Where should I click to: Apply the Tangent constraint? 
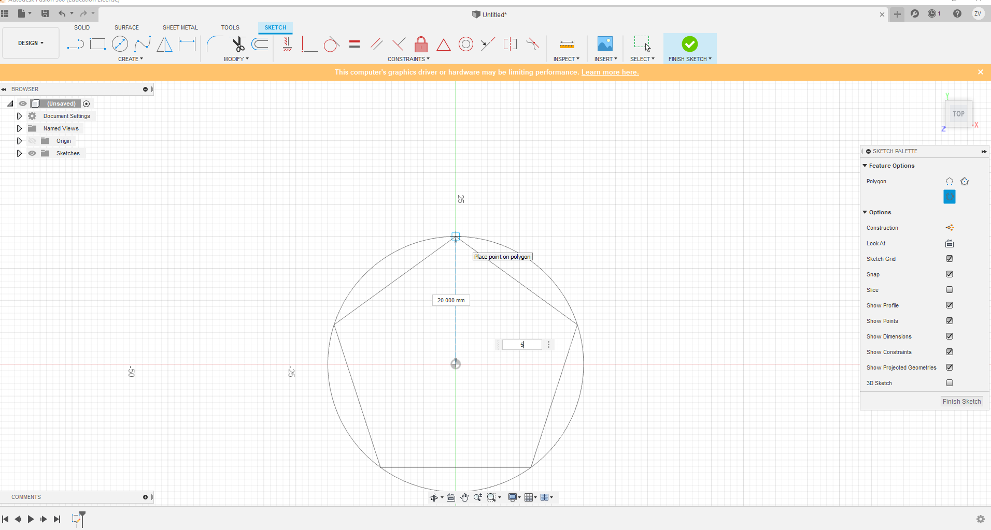[x=332, y=45]
